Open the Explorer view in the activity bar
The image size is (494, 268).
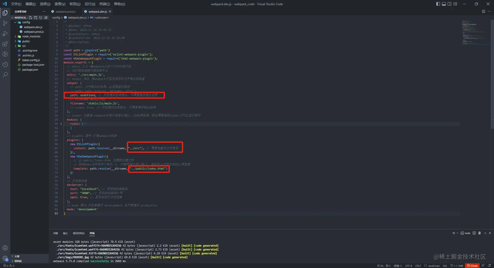point(5,13)
